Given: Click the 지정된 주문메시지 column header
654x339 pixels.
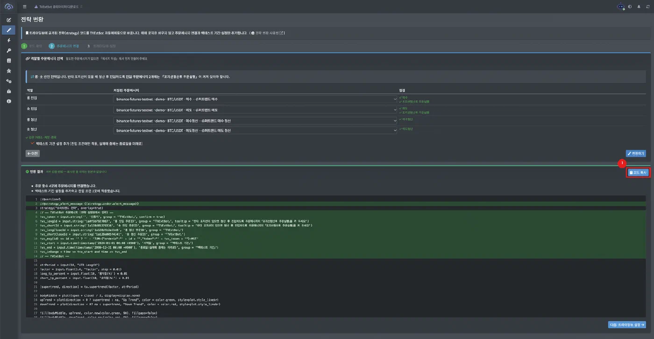Looking at the screenshot, I should pos(126,90).
